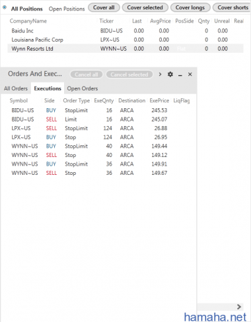Click the Qnty column header in positions
This screenshot has height=322, width=251.
[x=203, y=21]
